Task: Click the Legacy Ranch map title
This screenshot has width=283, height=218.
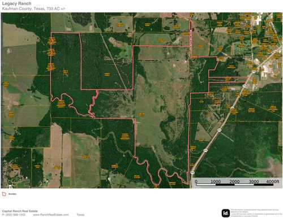Action: coord(16,3)
